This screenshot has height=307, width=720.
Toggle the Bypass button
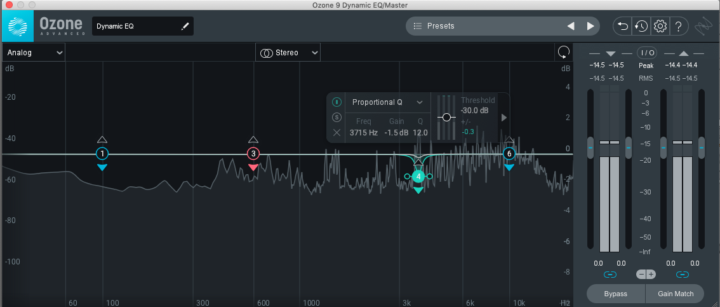pyautogui.click(x=616, y=294)
